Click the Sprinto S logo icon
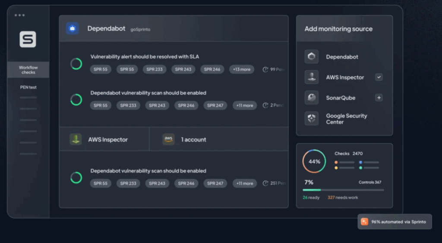This screenshot has width=442, height=243. pos(28,39)
